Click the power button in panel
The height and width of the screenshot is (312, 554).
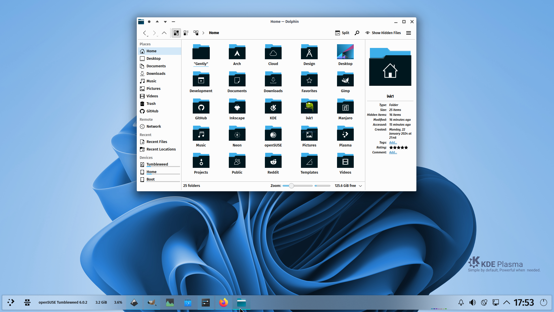(544, 302)
